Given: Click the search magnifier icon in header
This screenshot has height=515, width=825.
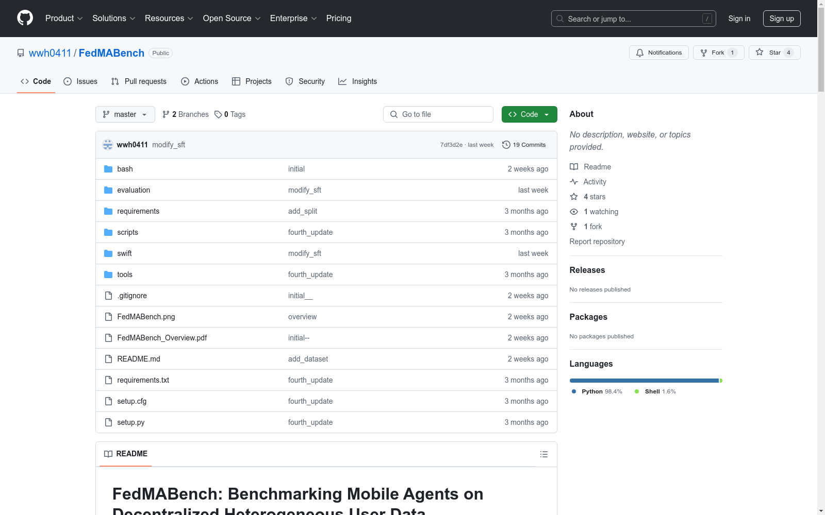Looking at the screenshot, I should 560,19.
